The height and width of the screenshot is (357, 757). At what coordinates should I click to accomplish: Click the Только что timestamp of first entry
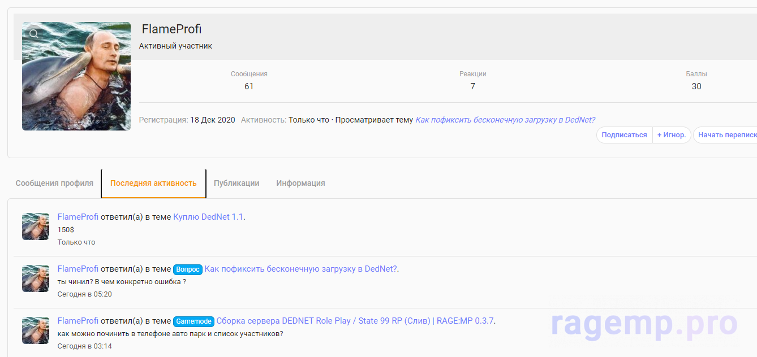76,242
